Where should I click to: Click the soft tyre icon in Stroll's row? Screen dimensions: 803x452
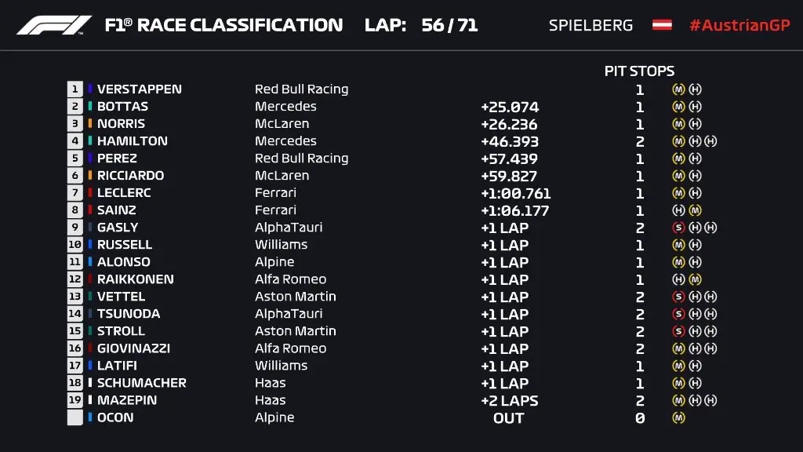point(679,331)
